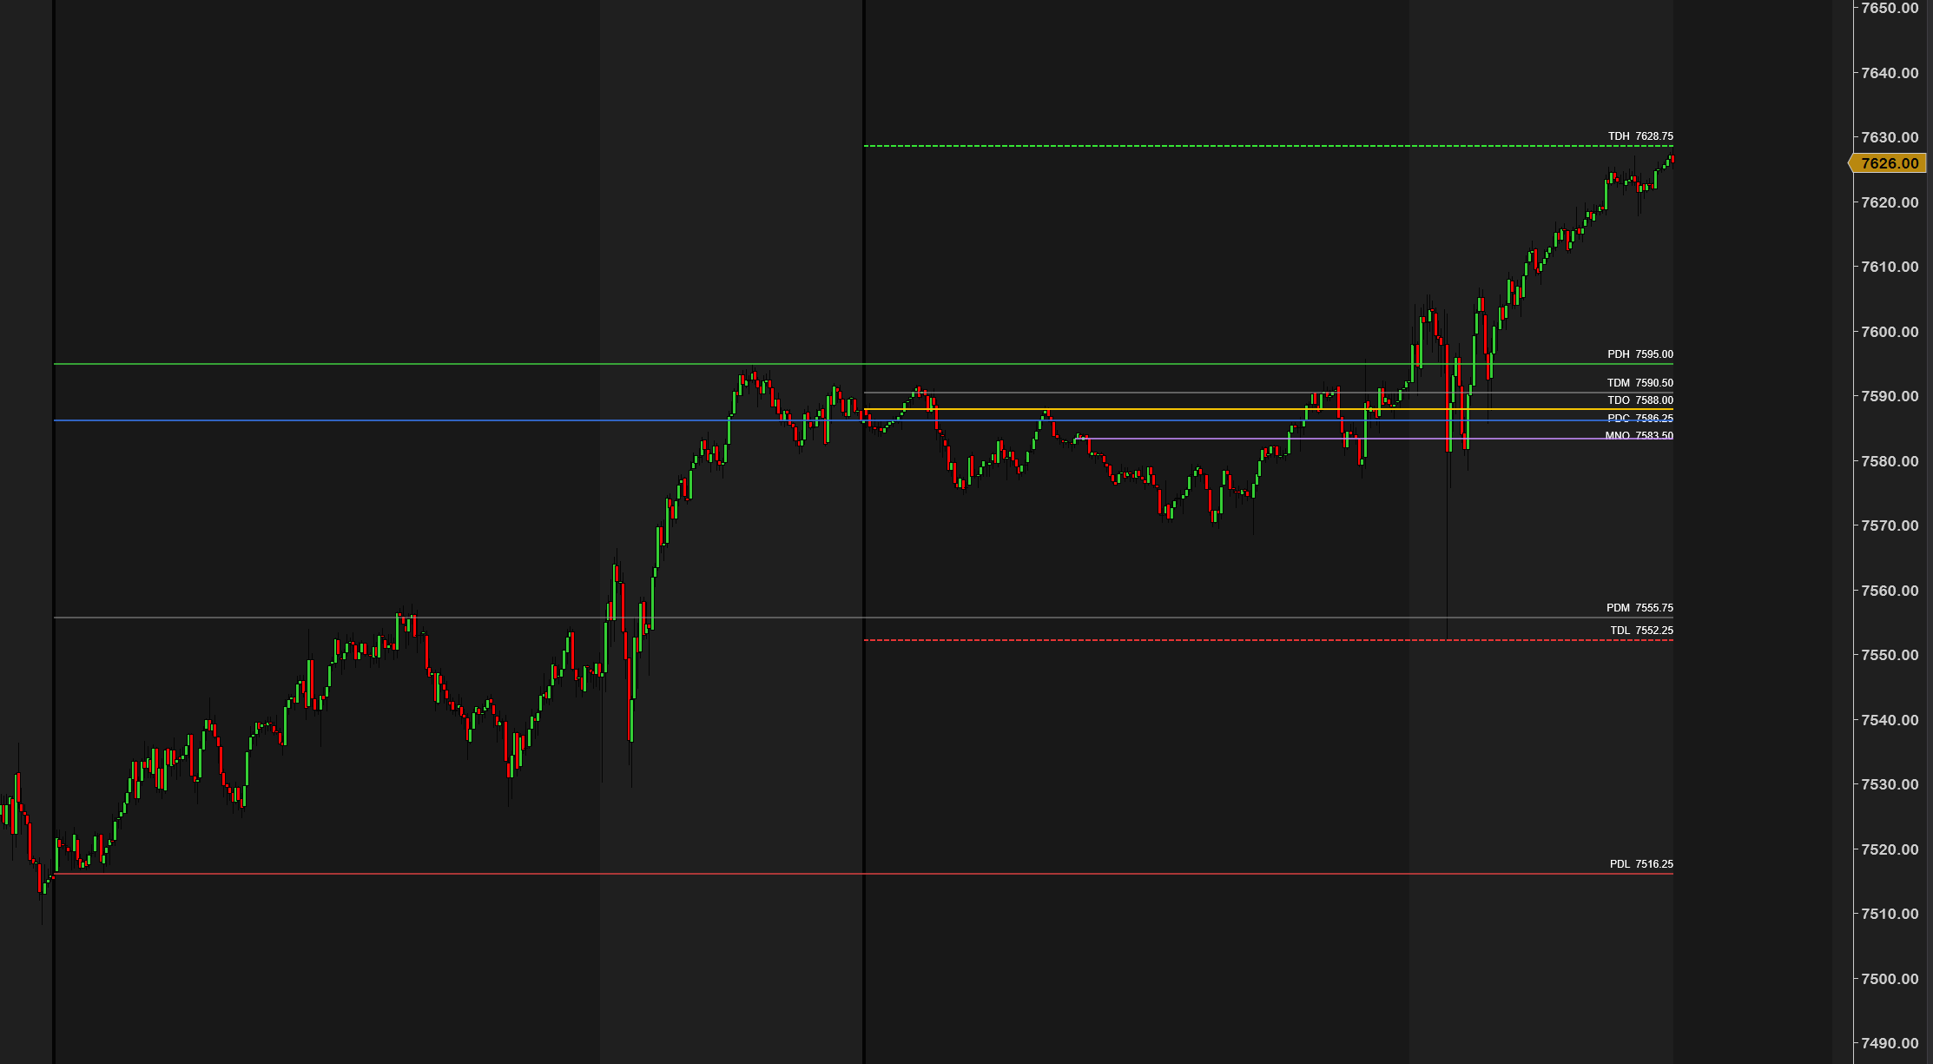Click the 7490.00 price axis label
The image size is (1933, 1064).
pos(1890,1043)
